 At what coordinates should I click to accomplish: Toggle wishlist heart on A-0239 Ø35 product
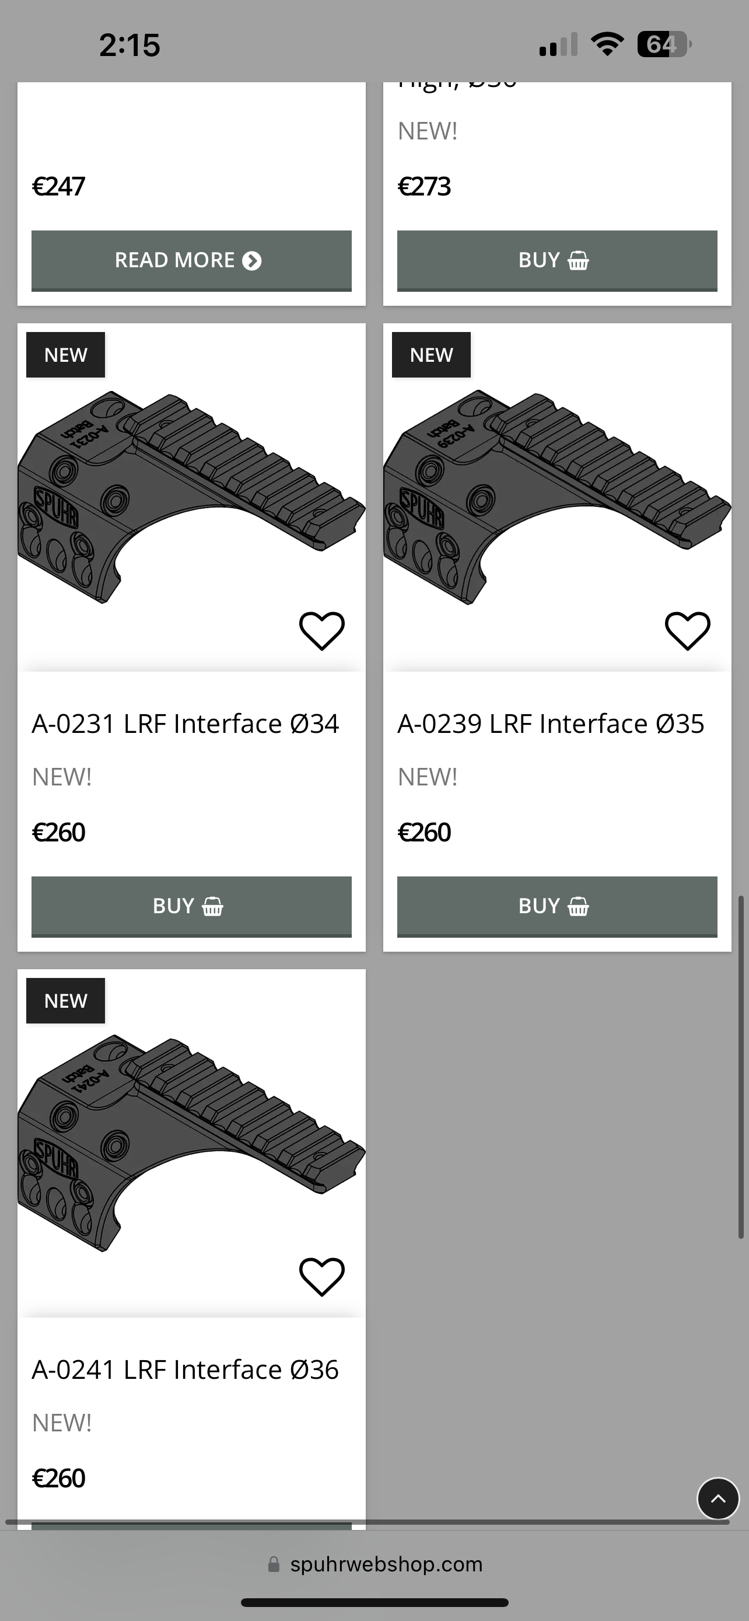coord(687,631)
